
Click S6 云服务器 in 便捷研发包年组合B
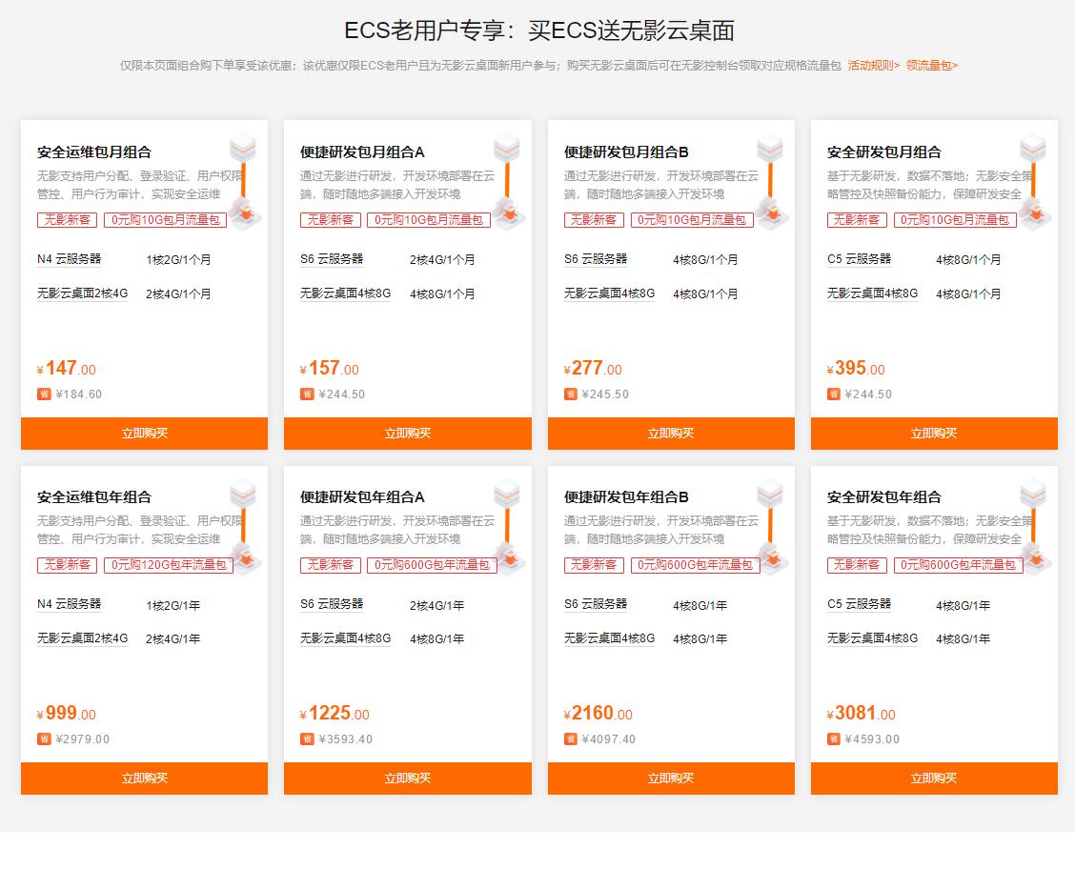tap(596, 604)
